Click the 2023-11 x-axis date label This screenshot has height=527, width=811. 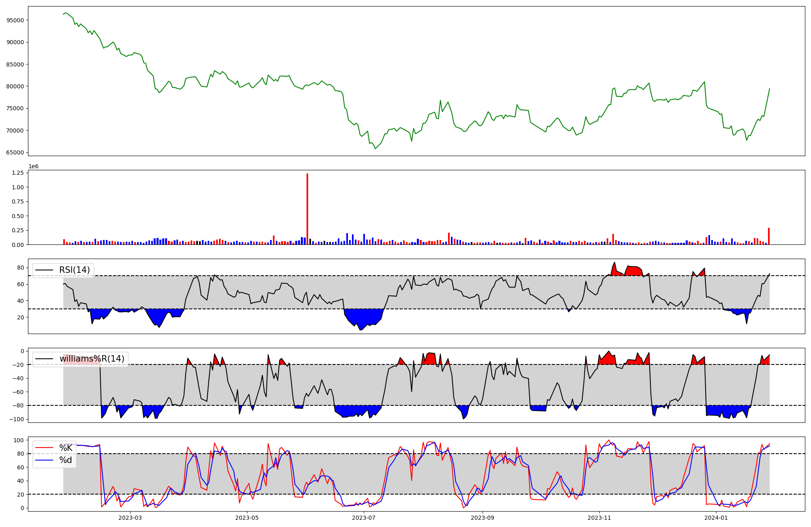pyautogui.click(x=599, y=518)
